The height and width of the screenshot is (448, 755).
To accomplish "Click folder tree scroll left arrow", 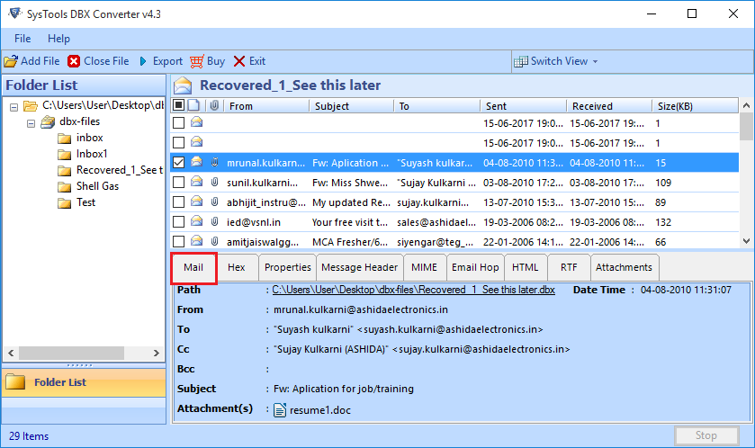I will (x=11, y=353).
